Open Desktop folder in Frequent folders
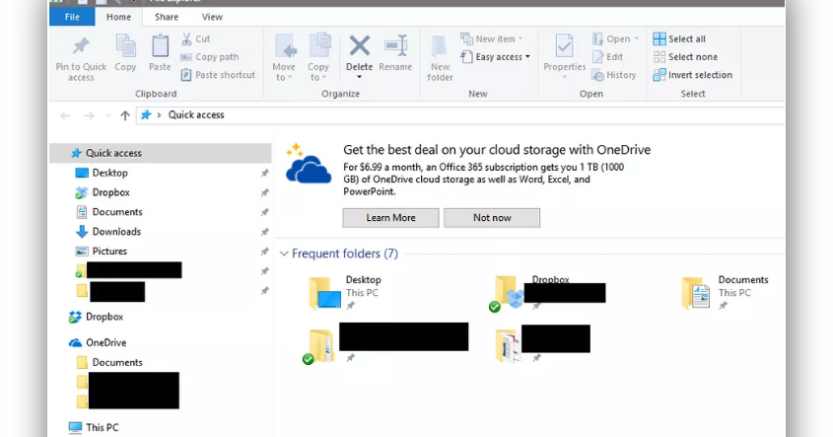Image resolution: width=833 pixels, height=437 pixels. (345, 292)
